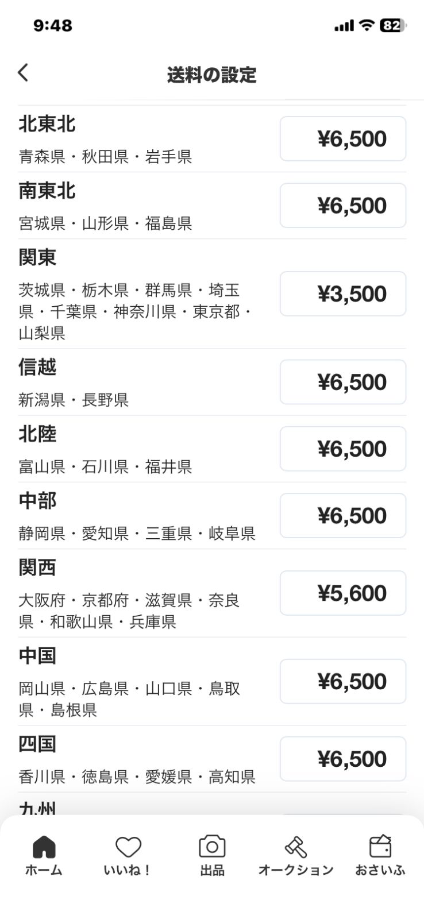Edit the 中部 shipping fee field
Screen dimensions: 424x919
pyautogui.click(x=343, y=516)
